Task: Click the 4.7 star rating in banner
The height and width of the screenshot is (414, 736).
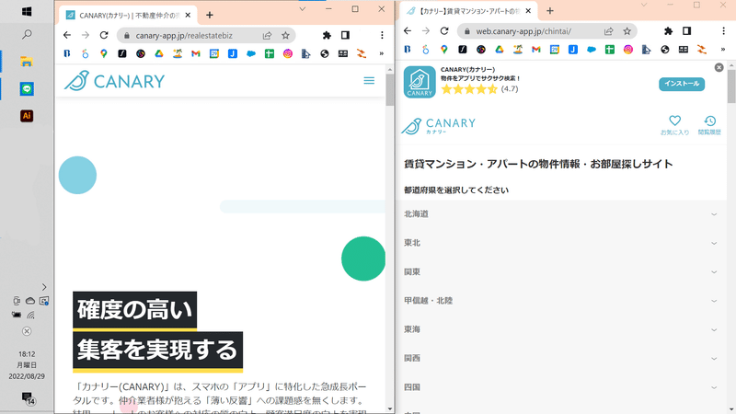Action: (x=479, y=88)
